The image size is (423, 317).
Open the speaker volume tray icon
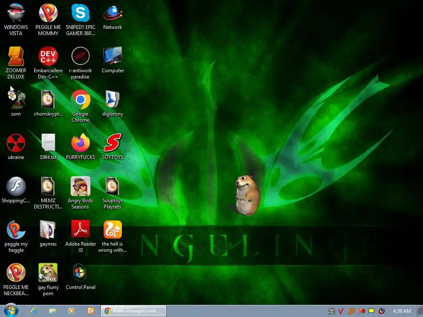point(381,311)
